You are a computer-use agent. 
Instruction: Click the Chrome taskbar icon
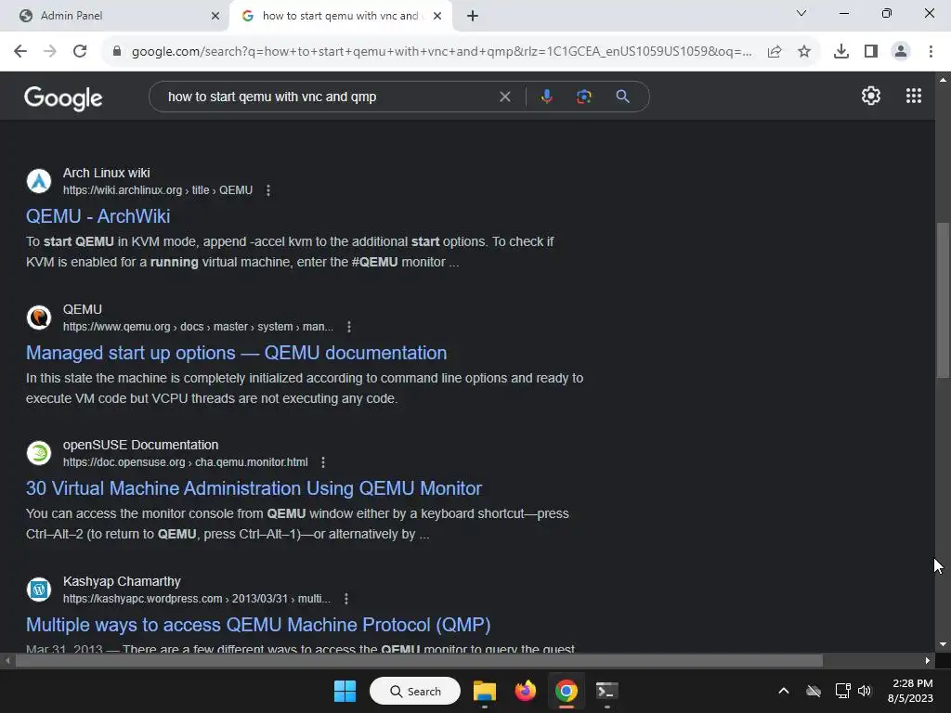tap(566, 691)
